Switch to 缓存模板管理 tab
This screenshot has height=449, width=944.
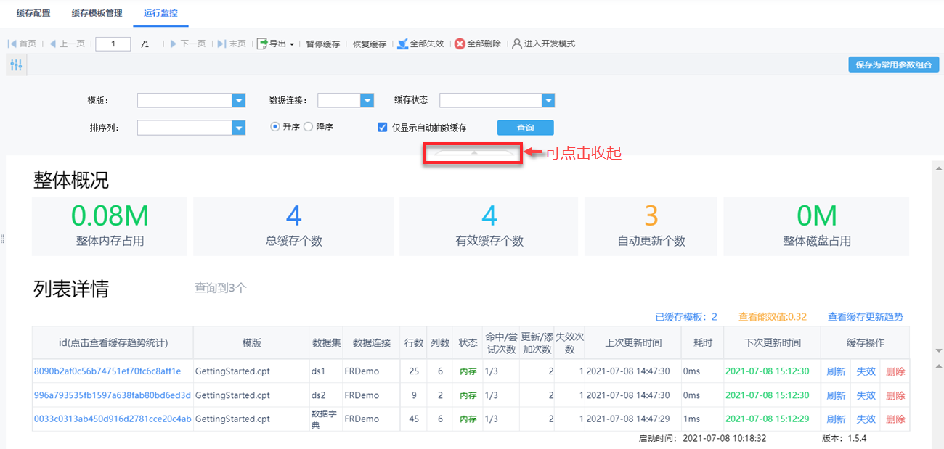pyautogui.click(x=97, y=13)
